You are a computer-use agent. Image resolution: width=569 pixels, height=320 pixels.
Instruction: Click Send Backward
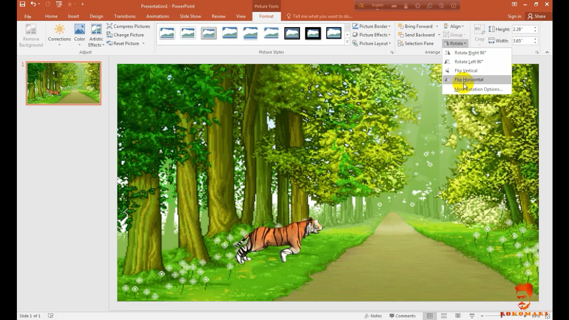click(417, 35)
